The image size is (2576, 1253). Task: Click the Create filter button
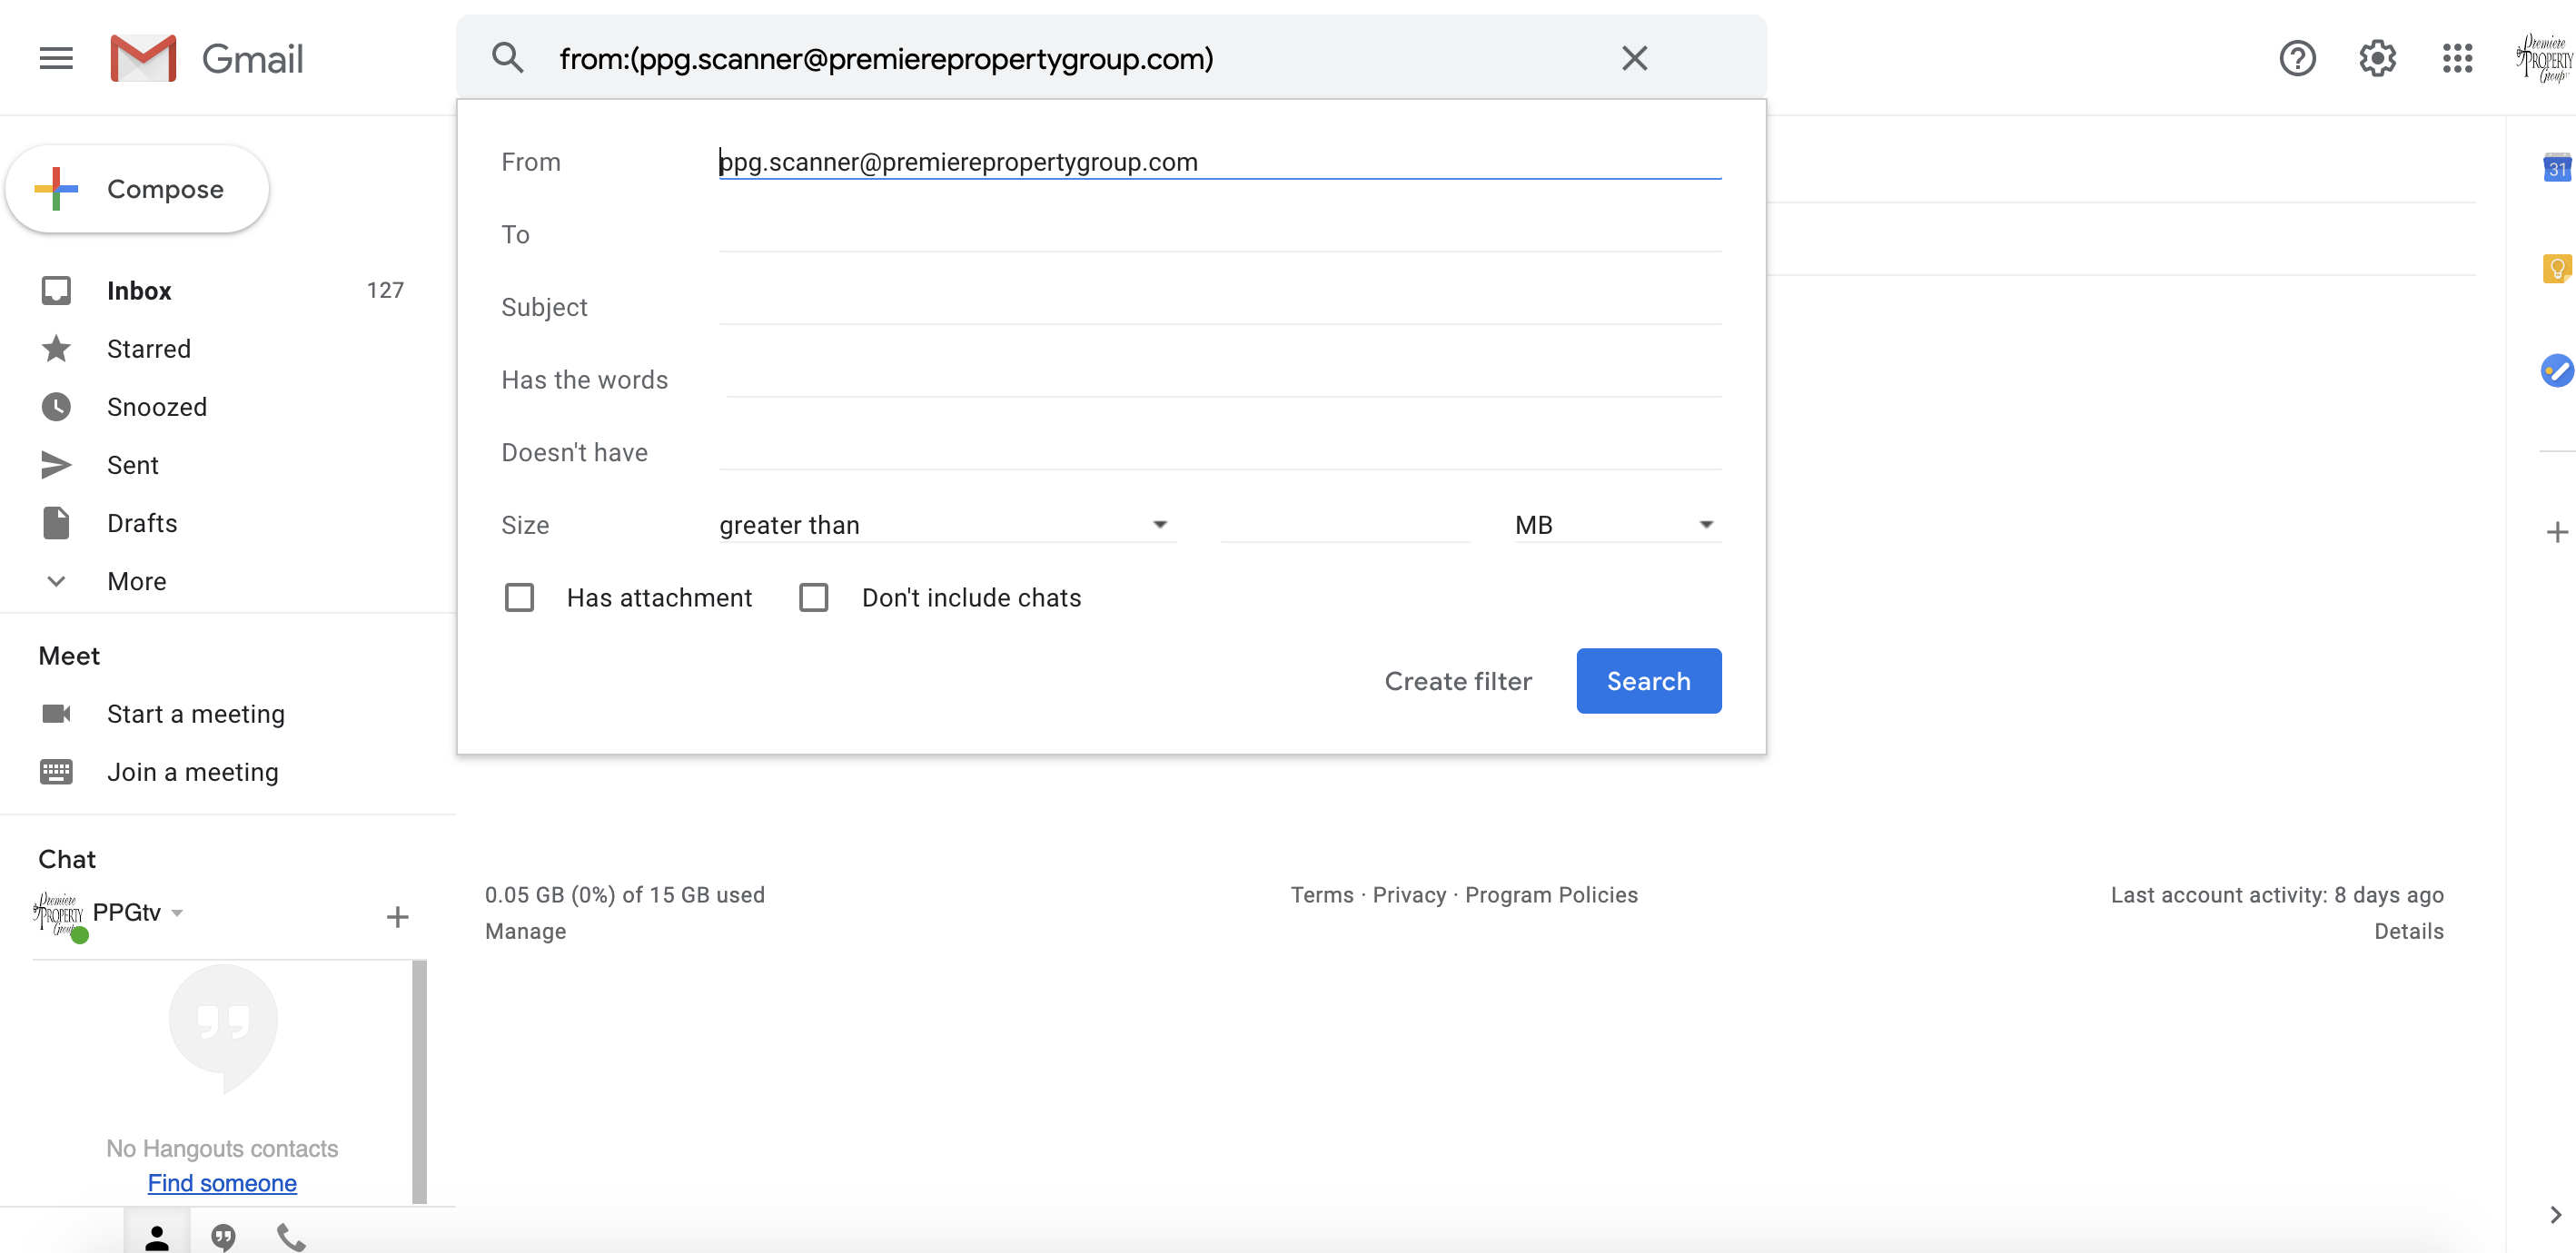tap(1457, 681)
